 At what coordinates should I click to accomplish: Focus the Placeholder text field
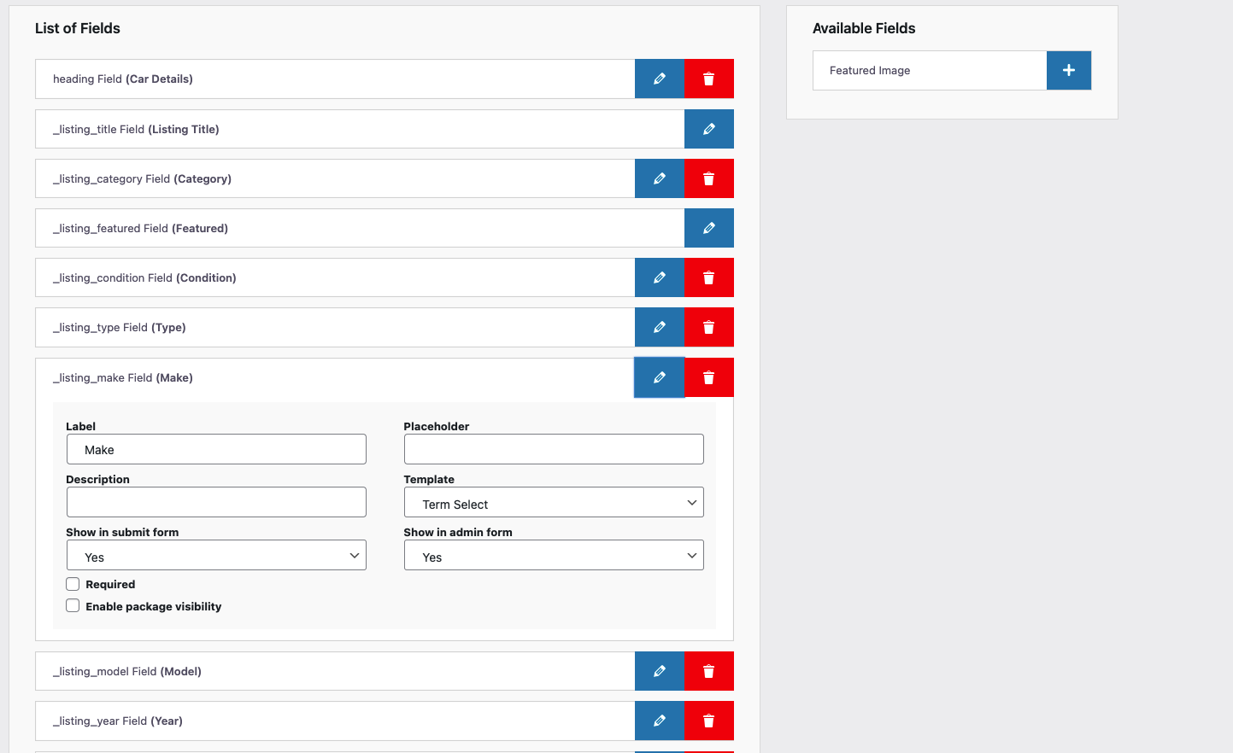(553, 449)
